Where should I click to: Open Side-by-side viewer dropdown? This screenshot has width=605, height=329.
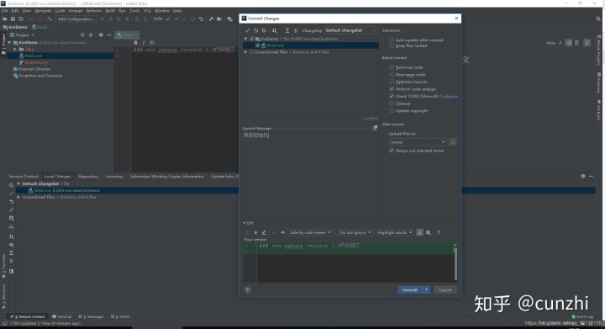click(310, 232)
